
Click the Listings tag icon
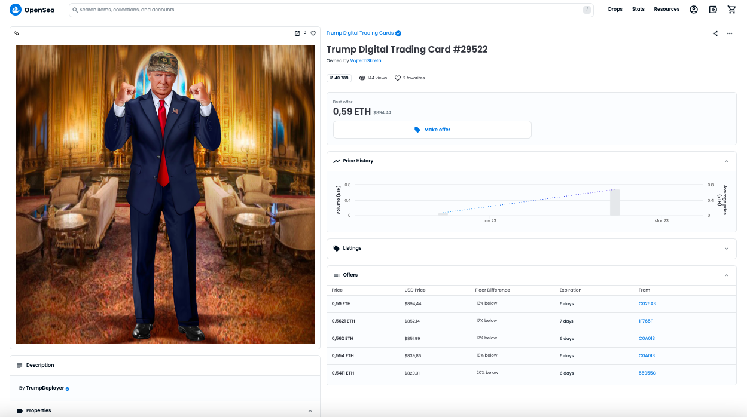tap(337, 249)
